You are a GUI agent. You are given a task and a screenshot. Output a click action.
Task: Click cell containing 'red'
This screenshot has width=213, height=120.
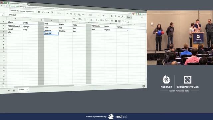[66, 28]
